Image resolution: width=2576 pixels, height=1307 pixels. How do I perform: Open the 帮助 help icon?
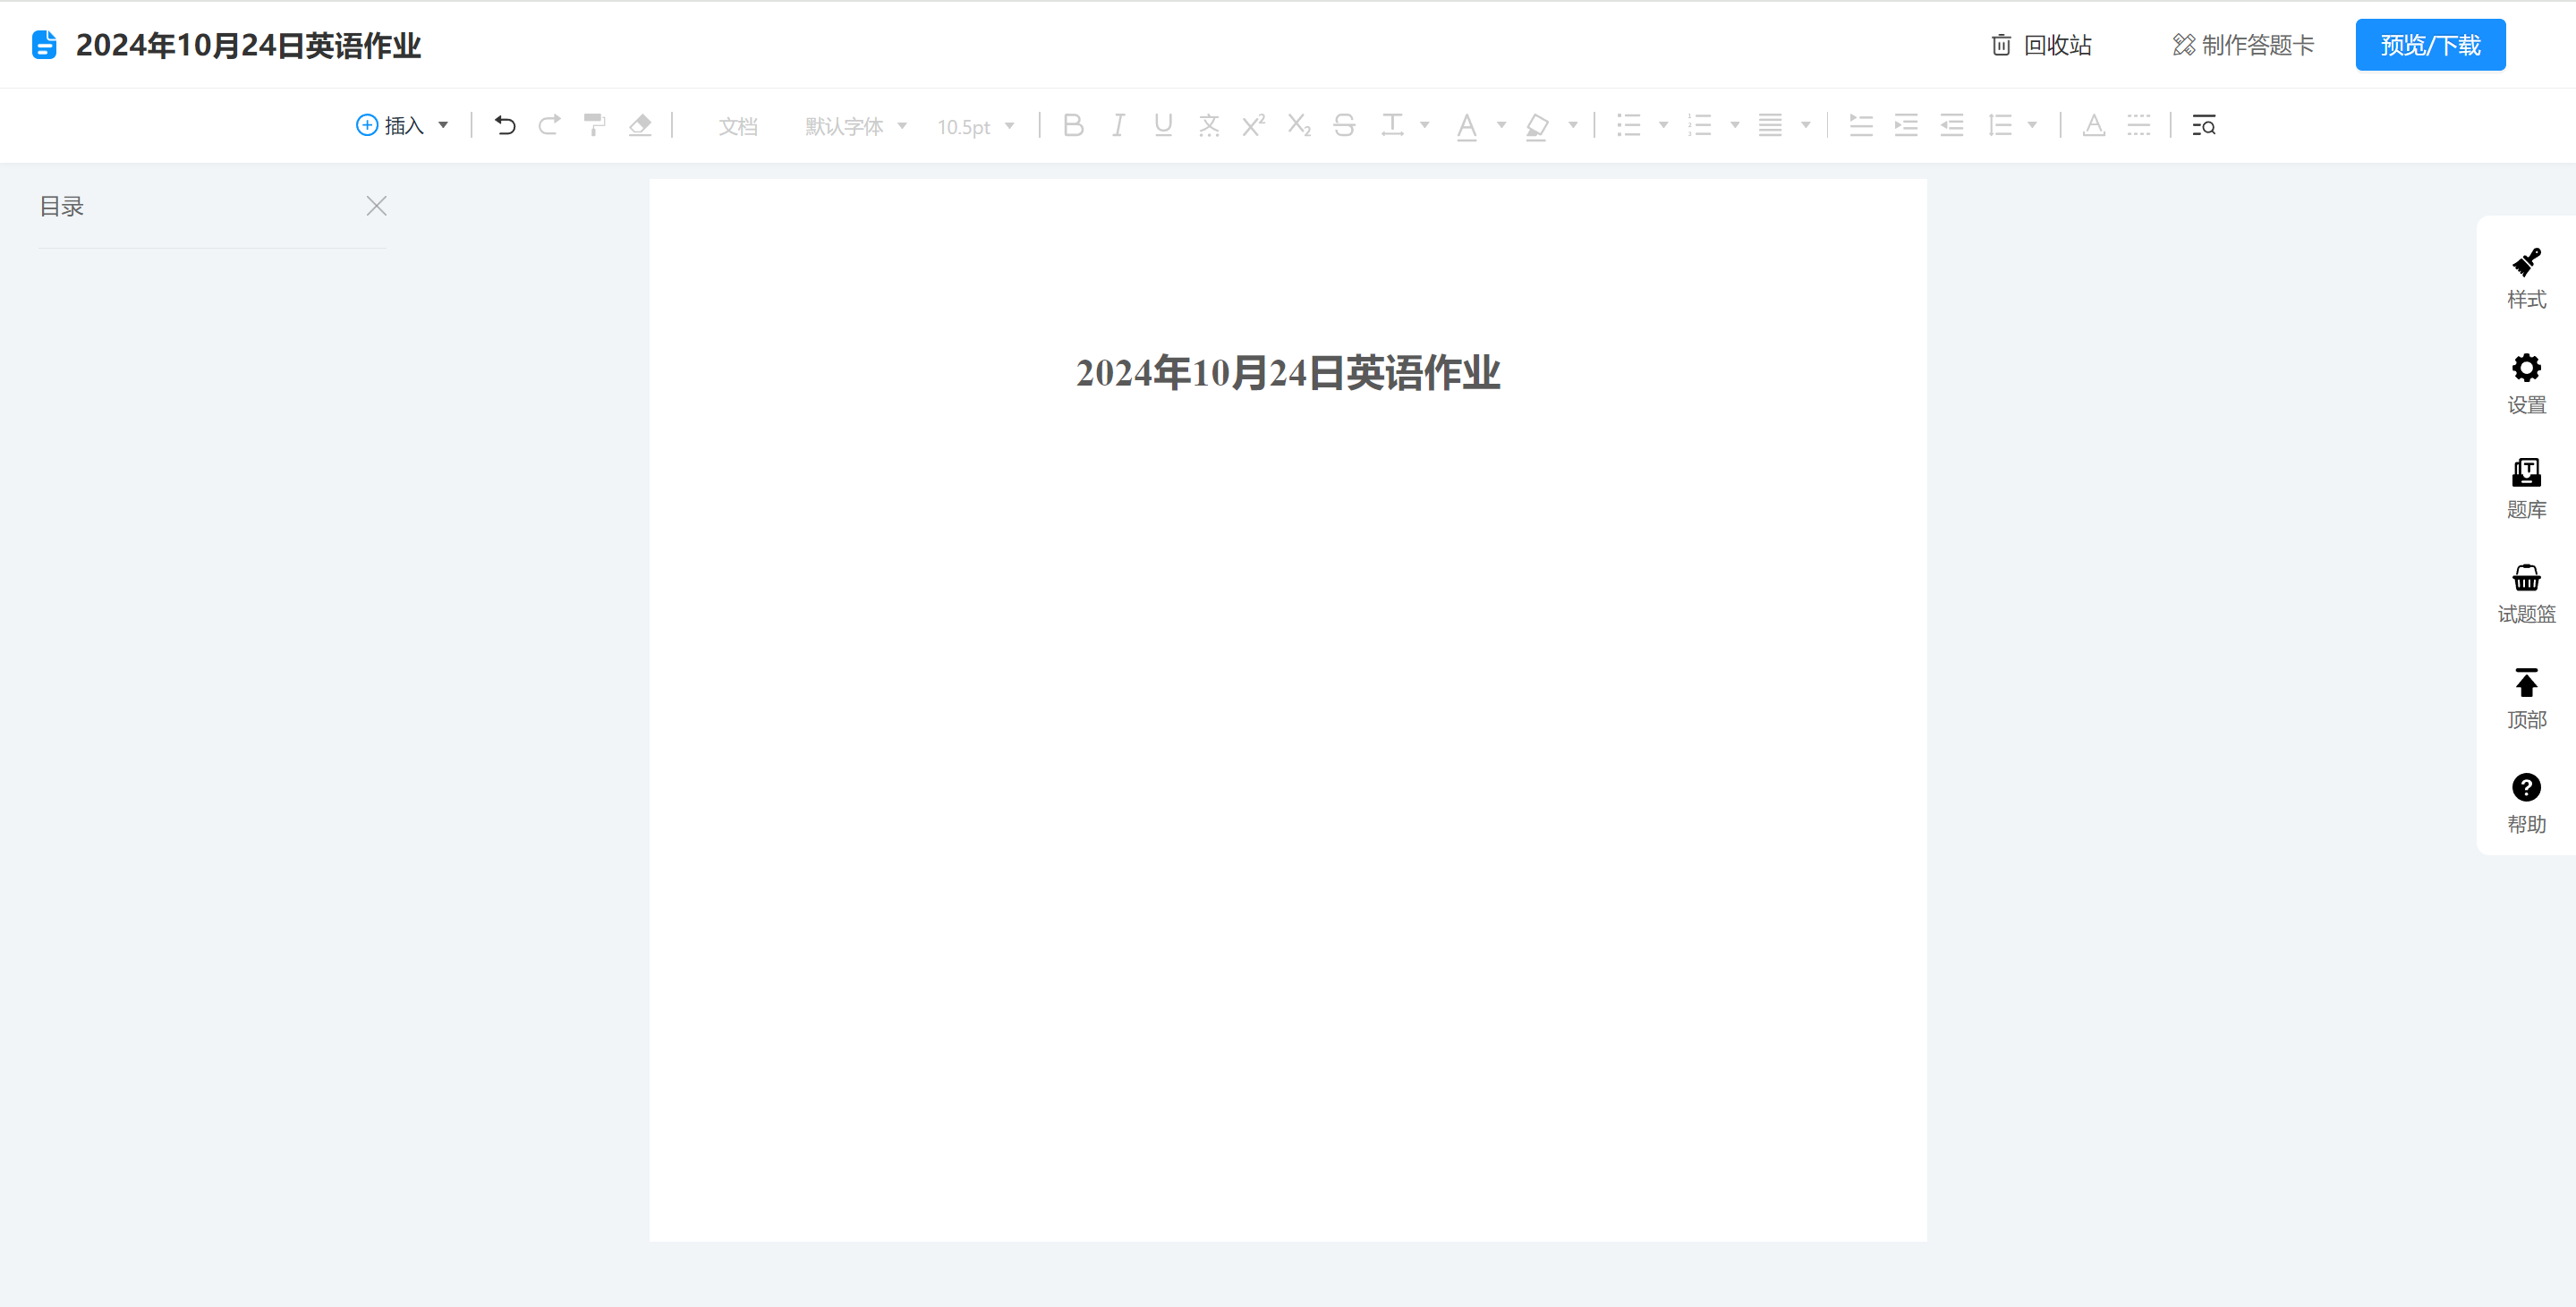[x=2526, y=804]
